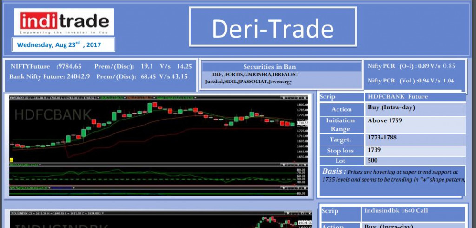Select line Justdial,HDIL,JPASSOCIAT,Jswenergy

pos(249,82)
